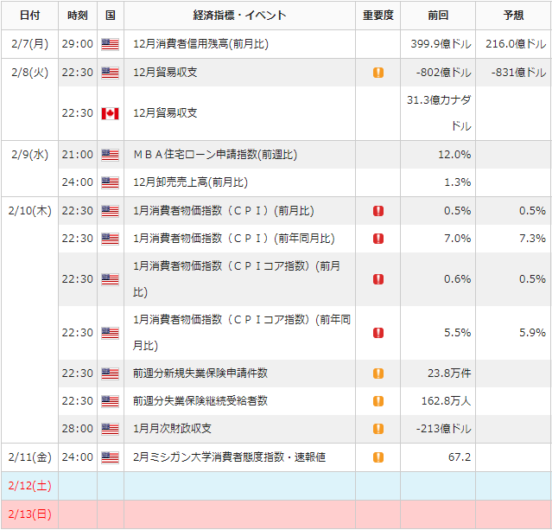Click the 5.9% forecast value
Viewport: 552px width, 530px height.
[532, 333]
